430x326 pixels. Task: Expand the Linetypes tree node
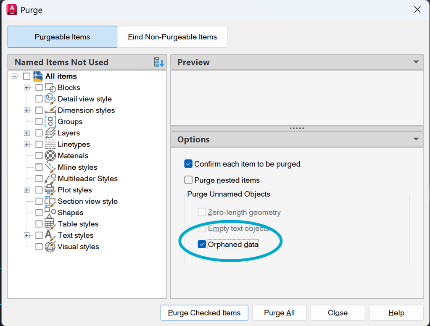click(x=26, y=144)
